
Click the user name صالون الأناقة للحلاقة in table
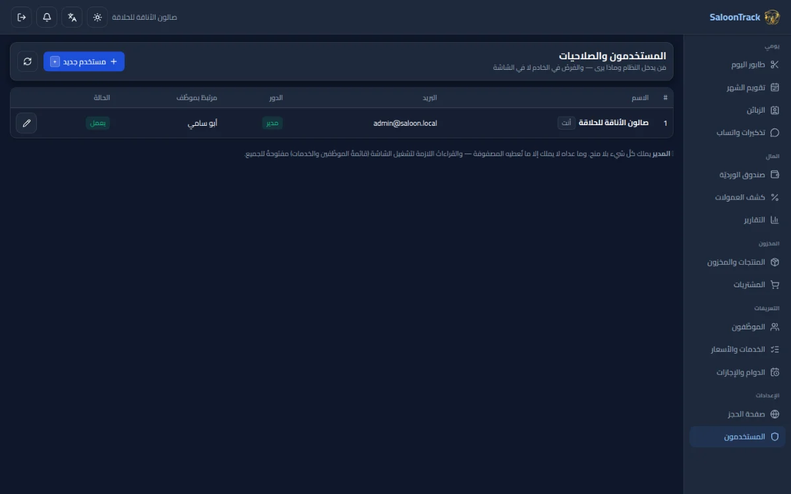coord(614,123)
